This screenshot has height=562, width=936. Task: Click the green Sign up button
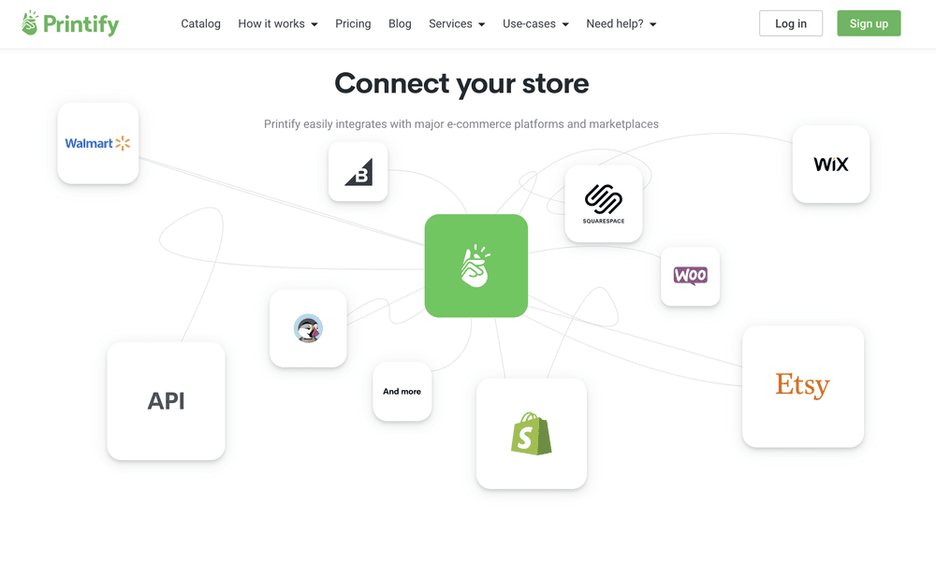(869, 23)
